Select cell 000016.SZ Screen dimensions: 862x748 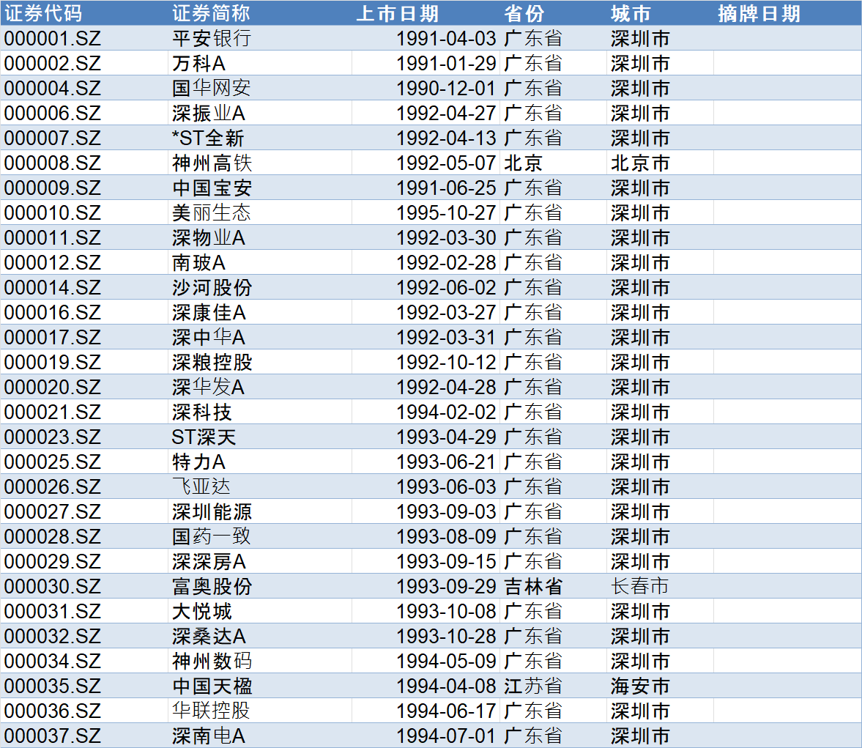(84, 312)
